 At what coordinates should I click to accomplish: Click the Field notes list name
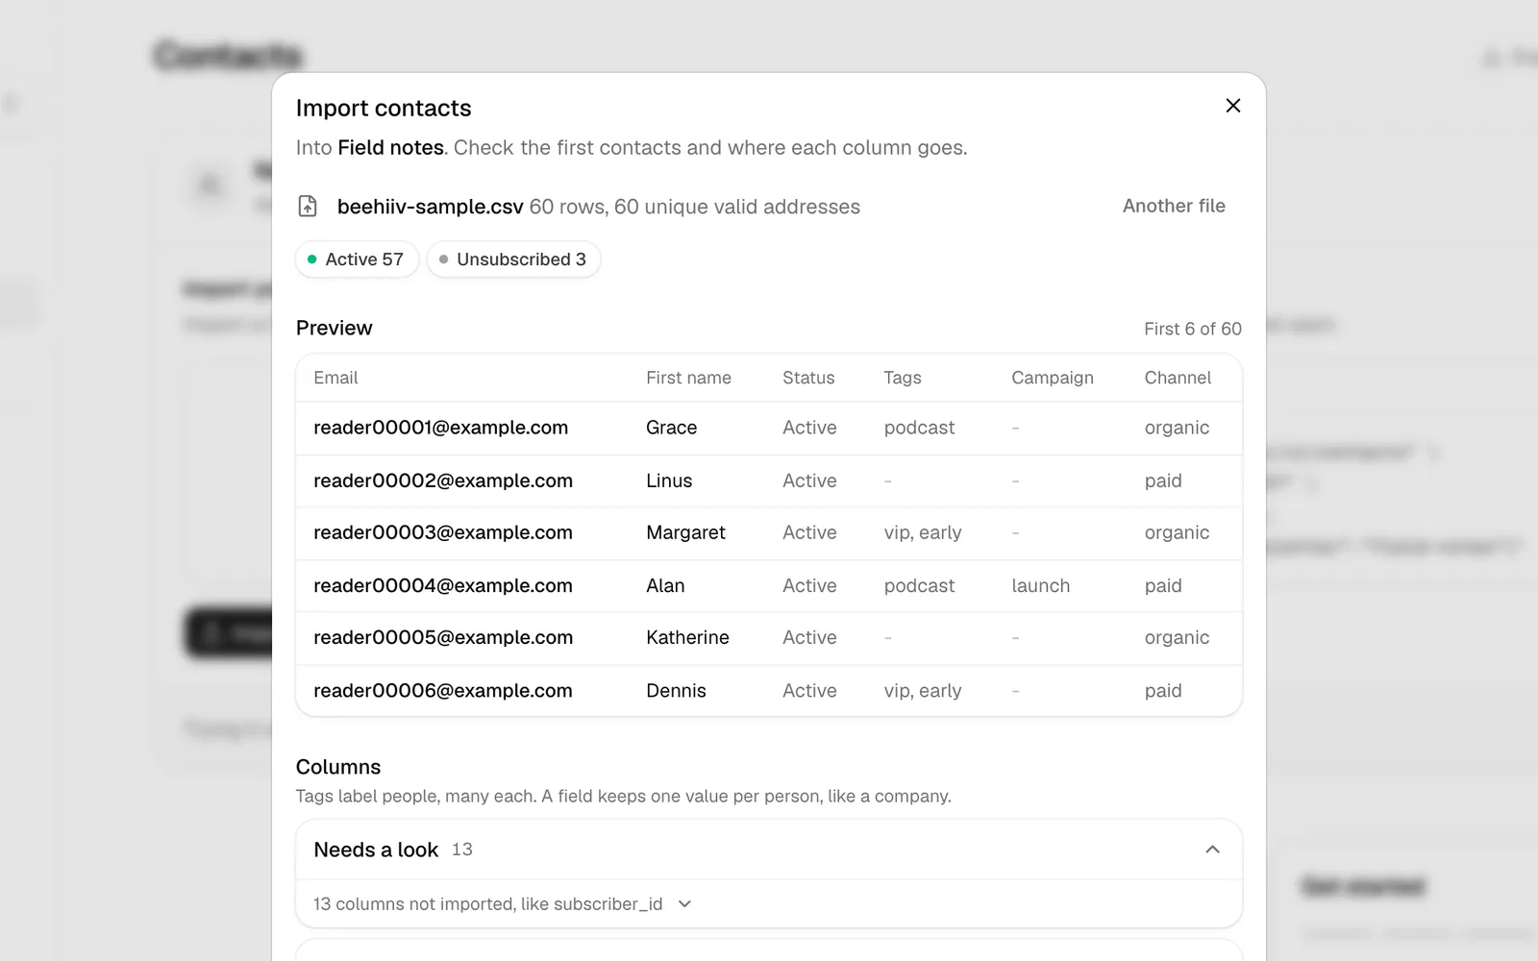click(x=390, y=147)
